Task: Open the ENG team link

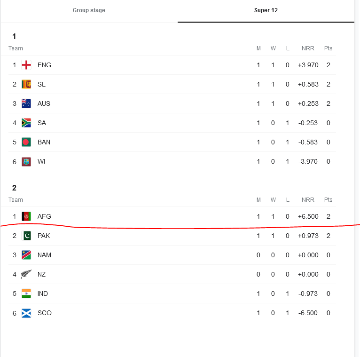Action: (44, 65)
